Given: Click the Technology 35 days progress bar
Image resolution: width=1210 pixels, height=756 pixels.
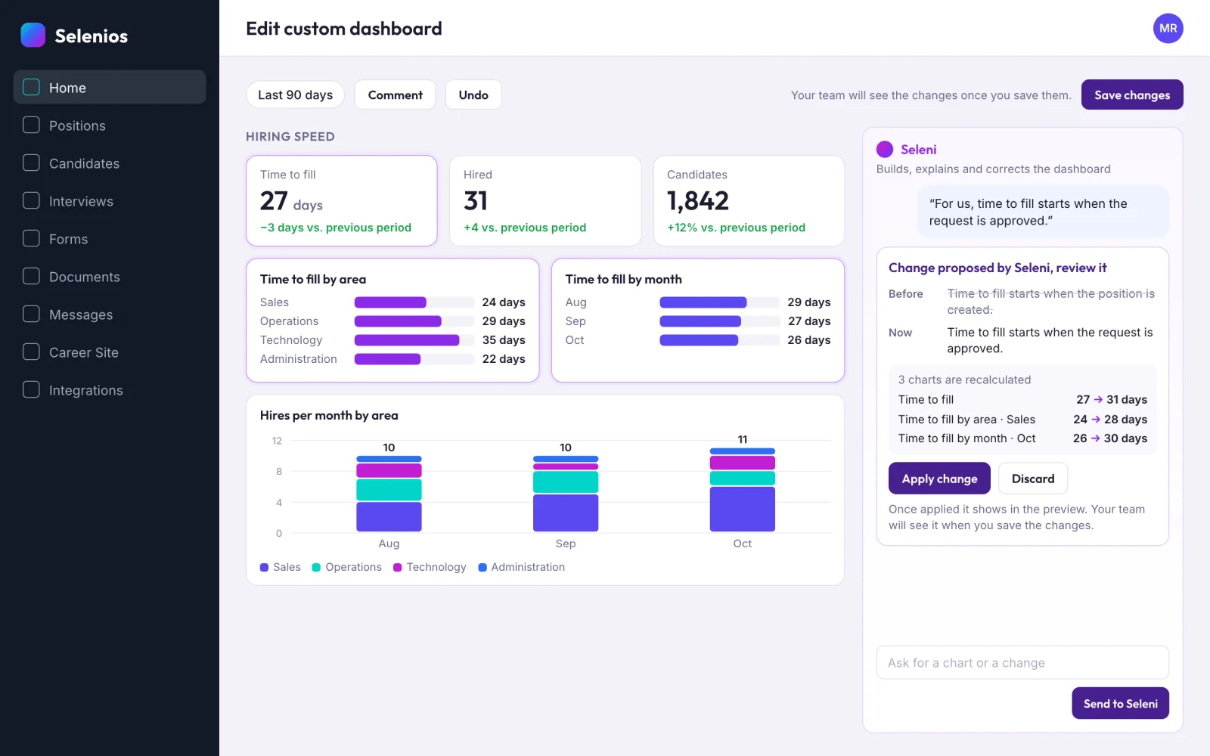Looking at the screenshot, I should (414, 340).
